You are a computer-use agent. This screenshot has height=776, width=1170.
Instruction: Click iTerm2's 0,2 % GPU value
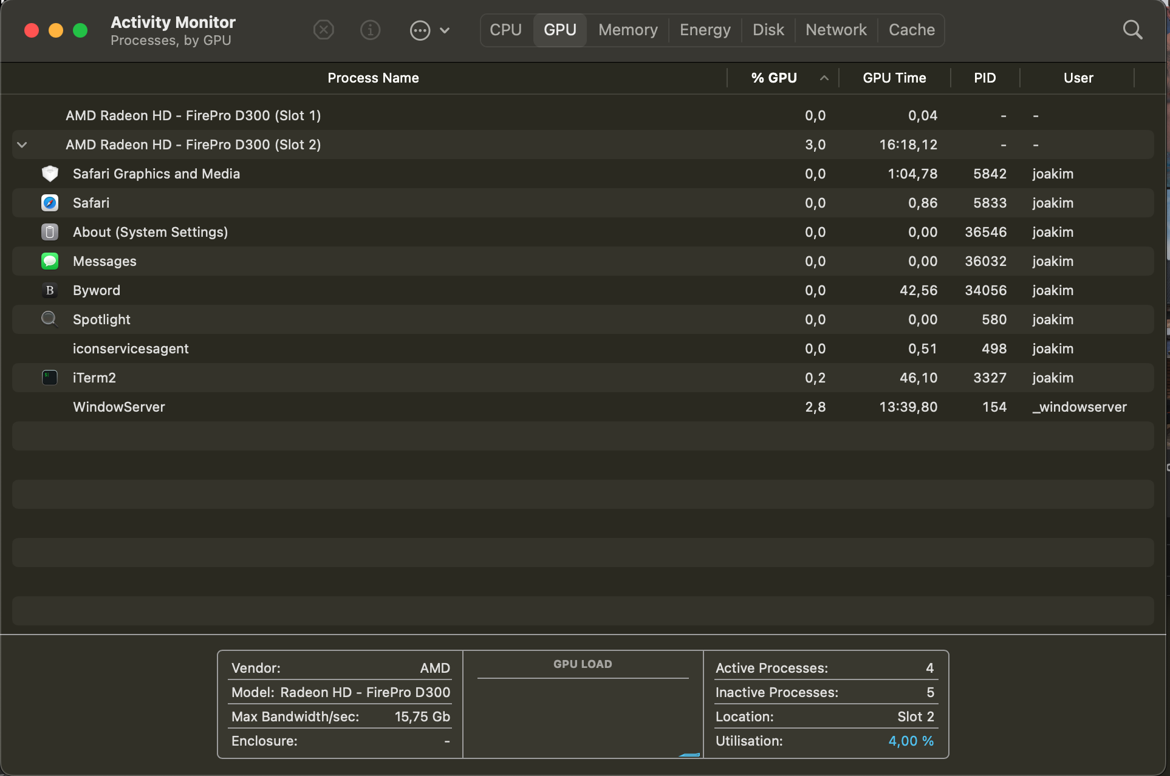(x=815, y=378)
